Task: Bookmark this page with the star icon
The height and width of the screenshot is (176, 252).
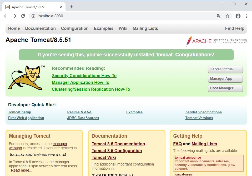Action: pos(228,16)
